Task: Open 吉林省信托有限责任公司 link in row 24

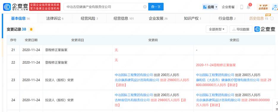Action: point(132,100)
